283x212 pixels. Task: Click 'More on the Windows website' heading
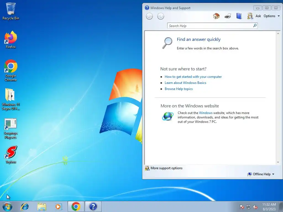[x=190, y=106]
